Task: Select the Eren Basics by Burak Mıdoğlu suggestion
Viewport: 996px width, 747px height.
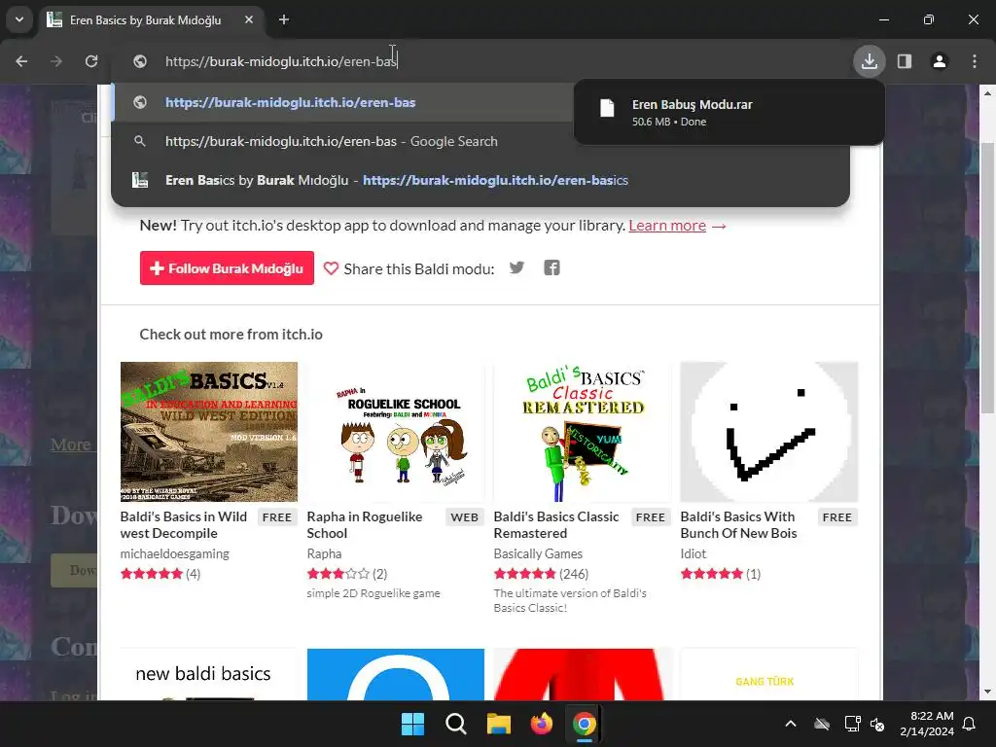Action: [x=480, y=180]
